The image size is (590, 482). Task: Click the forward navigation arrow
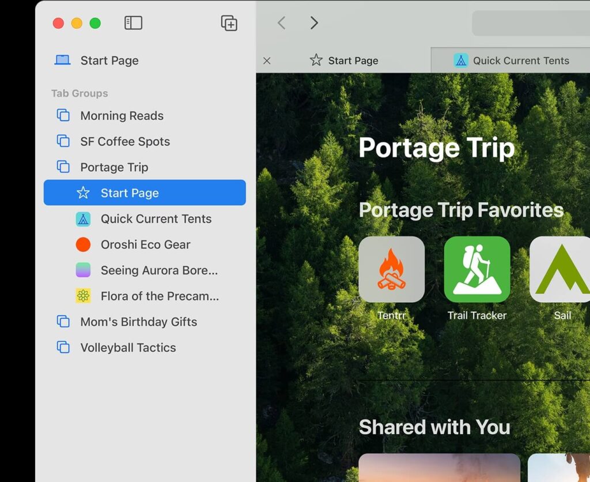coord(314,23)
